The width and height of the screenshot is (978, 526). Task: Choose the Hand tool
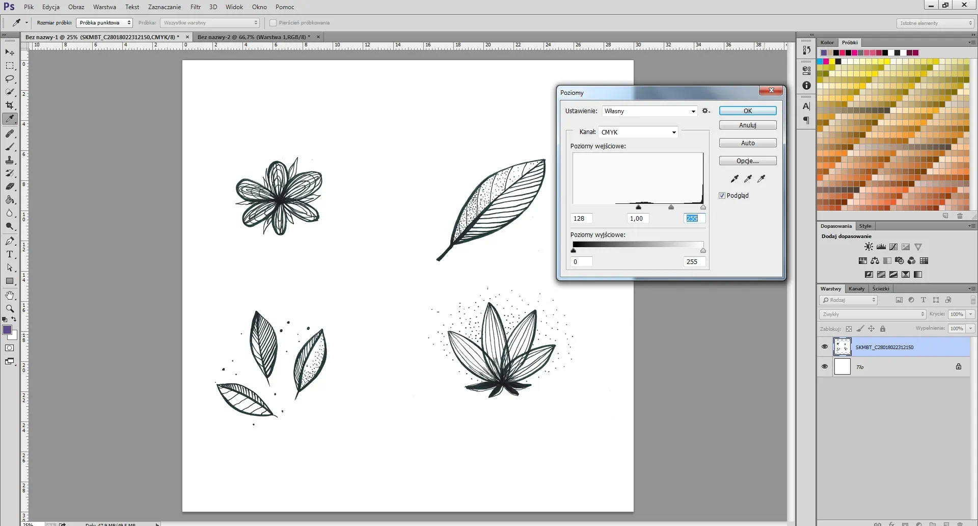pos(10,295)
